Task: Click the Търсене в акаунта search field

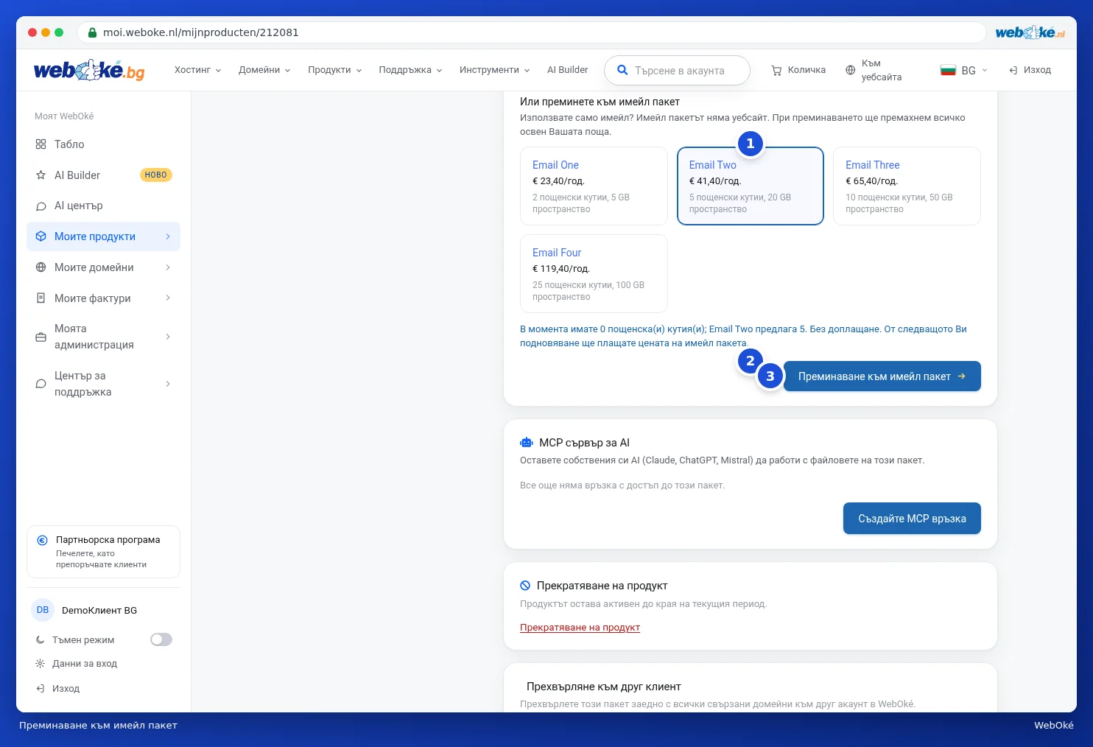Action: pyautogui.click(x=677, y=71)
